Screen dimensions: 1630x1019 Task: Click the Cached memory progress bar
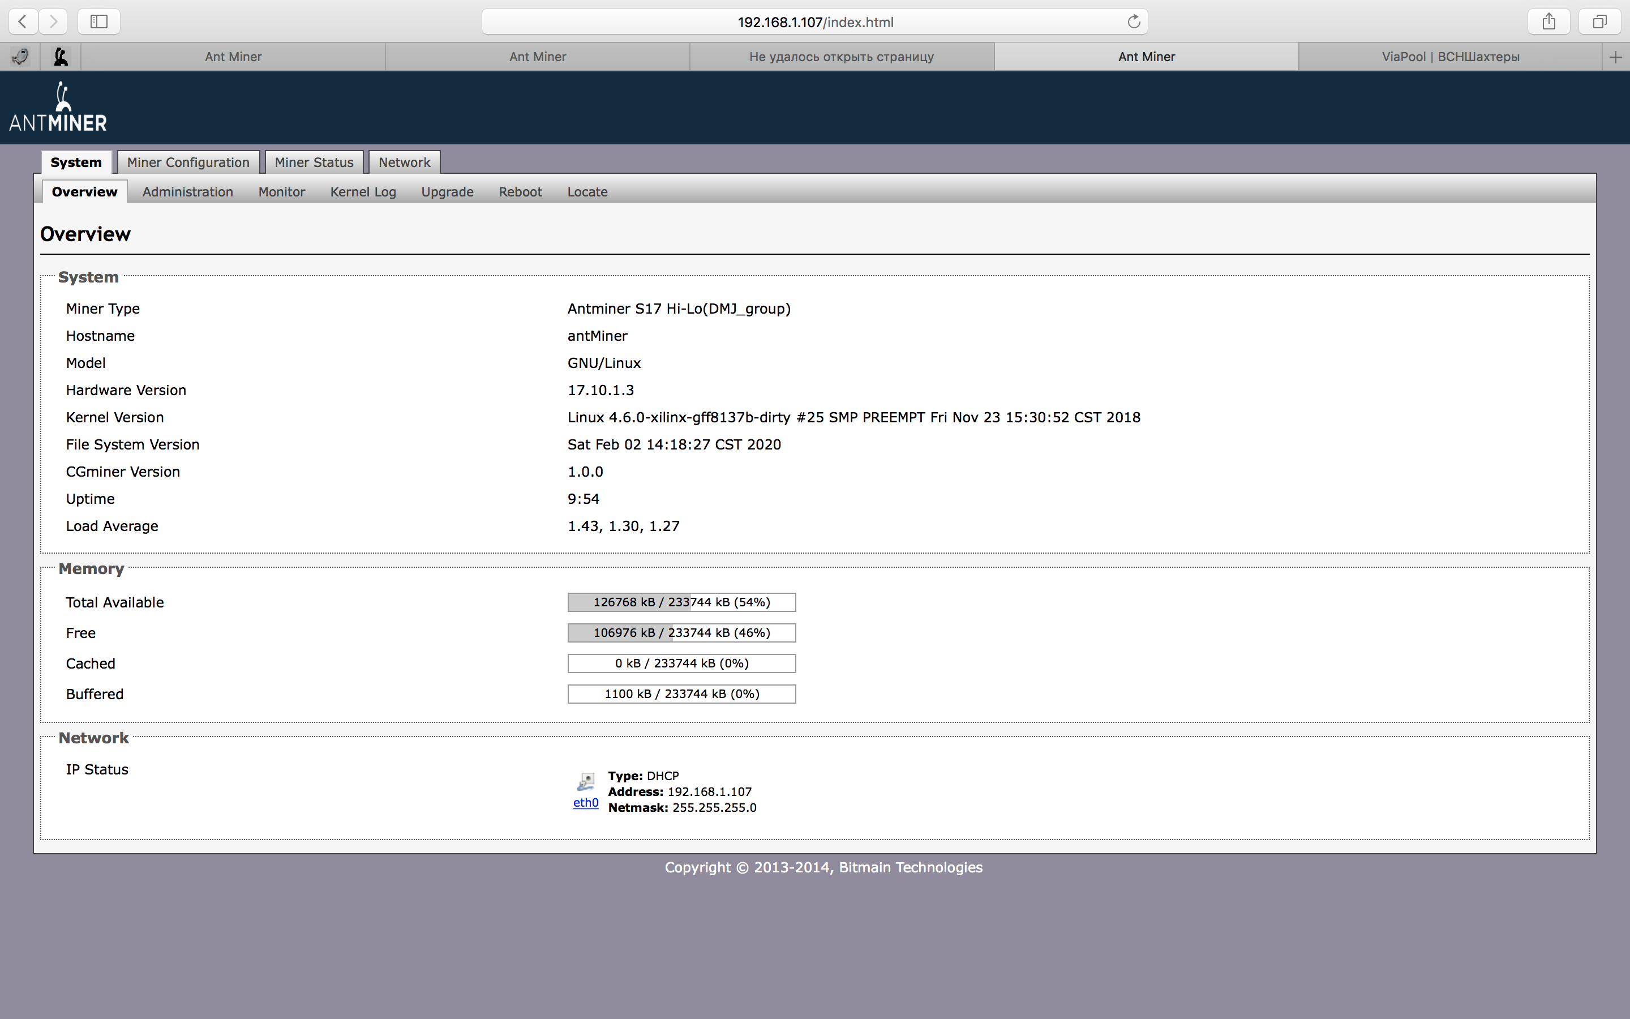click(x=681, y=663)
